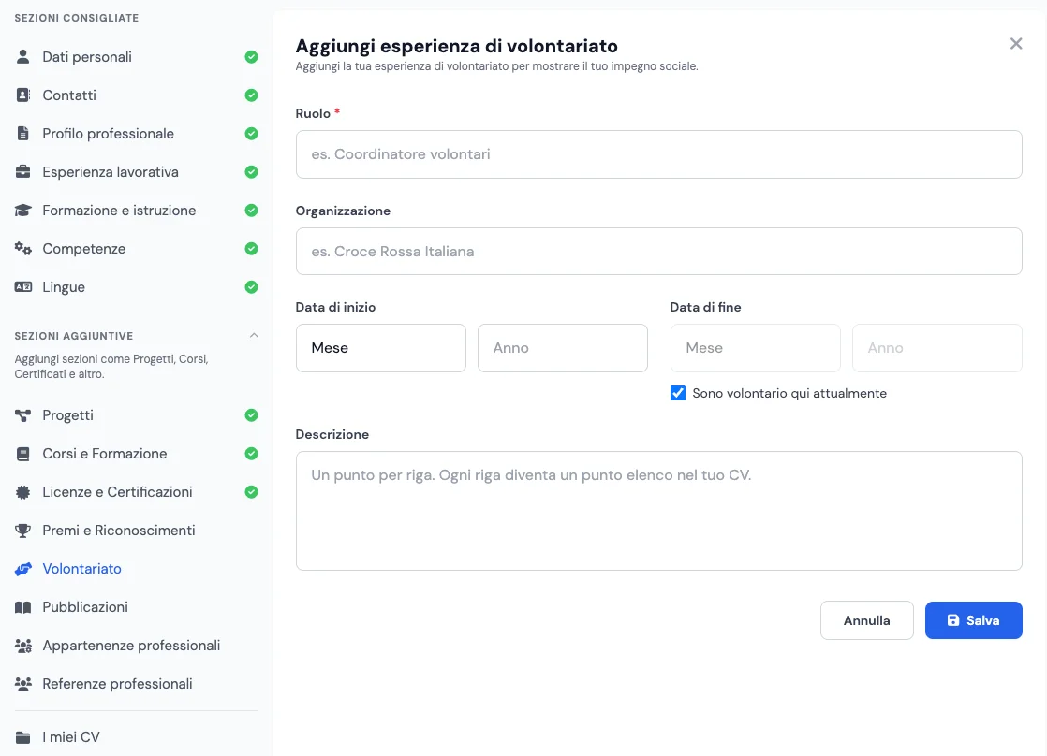Click the Sezioni consigliate header text
1047x756 pixels.
pyautogui.click(x=77, y=18)
